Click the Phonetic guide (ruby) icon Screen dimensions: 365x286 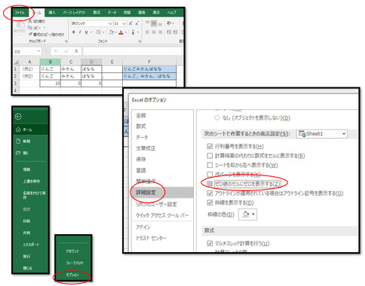(x=133, y=32)
